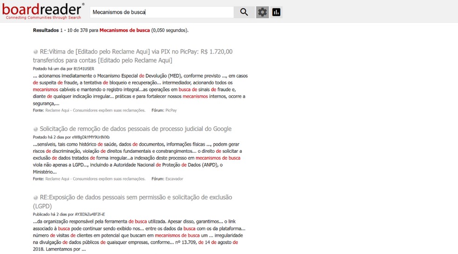Click 'Postado há um dia por 81541USER' text
Screen dimensions: 458x254
pyautogui.click(x=63, y=69)
